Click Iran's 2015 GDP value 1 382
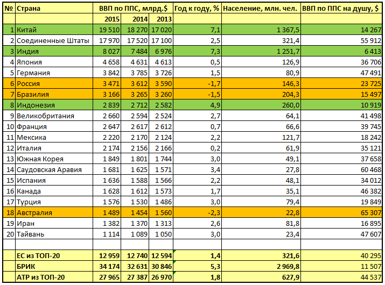 coord(107,223)
